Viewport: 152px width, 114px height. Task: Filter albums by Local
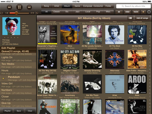[x=88, y=12]
